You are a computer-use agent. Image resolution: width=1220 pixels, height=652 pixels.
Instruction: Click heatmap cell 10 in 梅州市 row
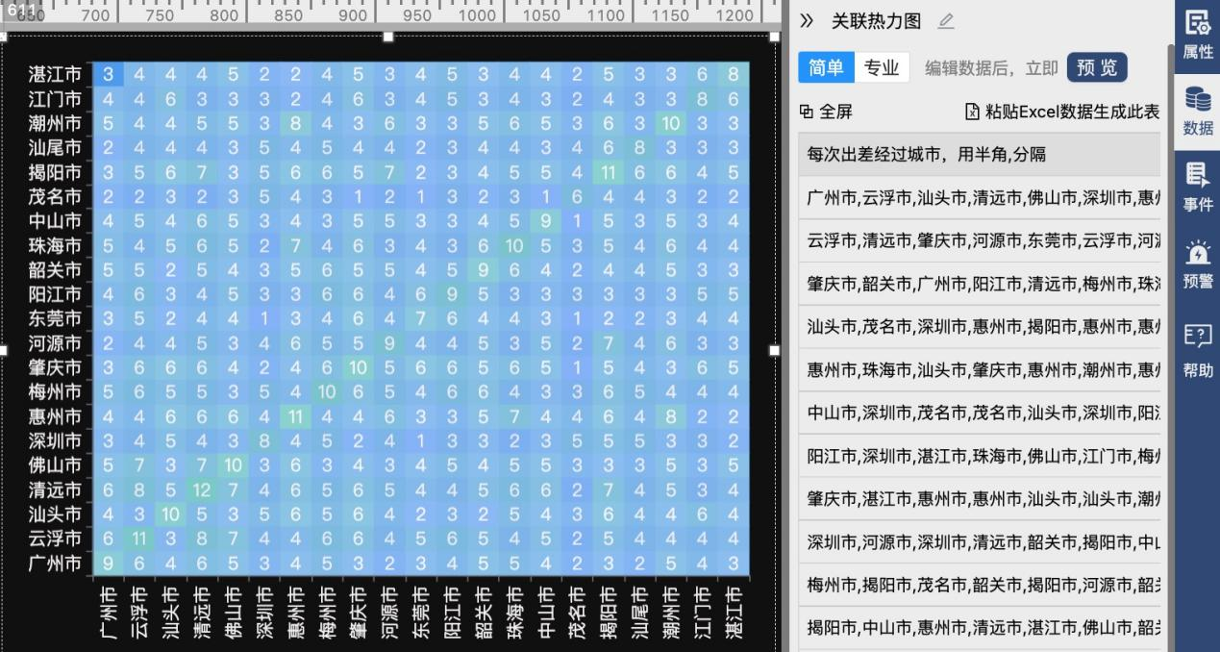tap(327, 391)
